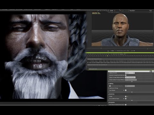Reset Actor Hidden In Game to default
The image size is (154, 115).
(x=124, y=99)
